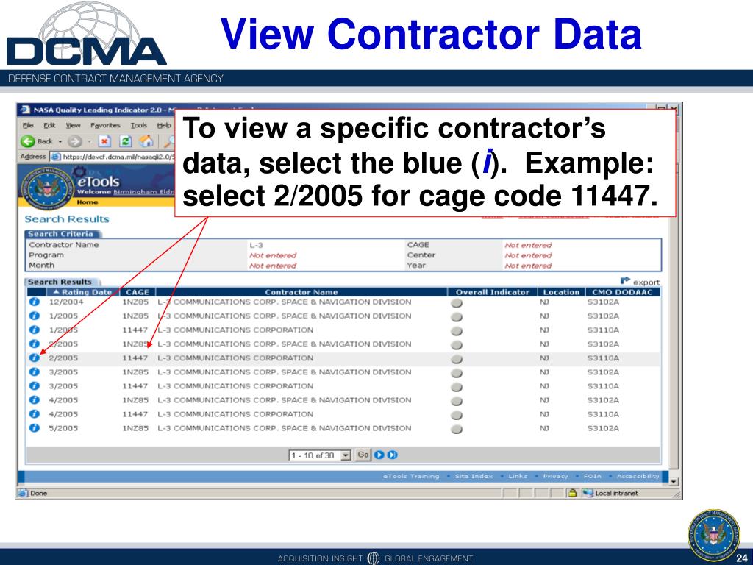Sort by Rating Date column
Screen dimensions: 753x565
coord(82,291)
